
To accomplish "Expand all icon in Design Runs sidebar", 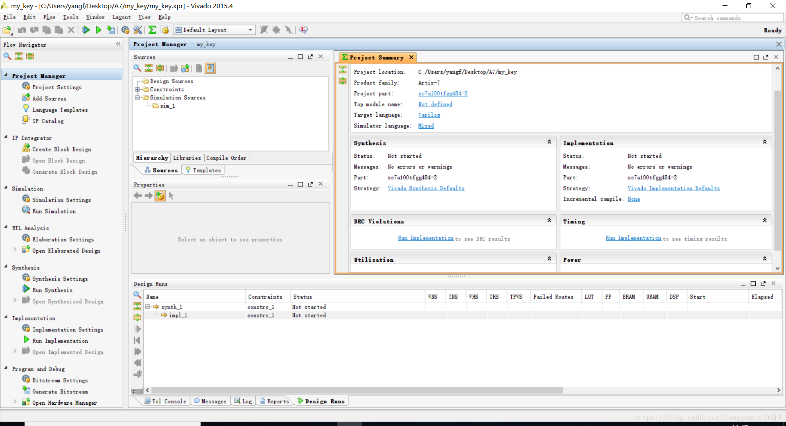I will click(x=138, y=317).
